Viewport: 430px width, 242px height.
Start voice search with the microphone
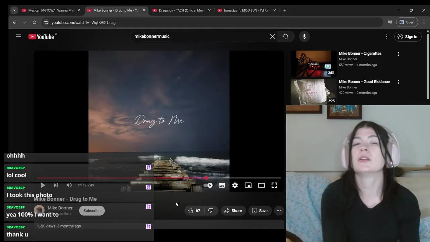coord(304,36)
